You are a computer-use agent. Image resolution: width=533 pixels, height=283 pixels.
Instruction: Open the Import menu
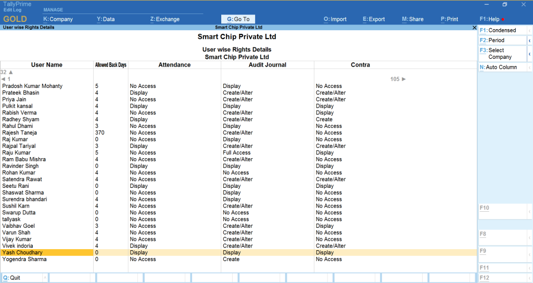[335, 19]
